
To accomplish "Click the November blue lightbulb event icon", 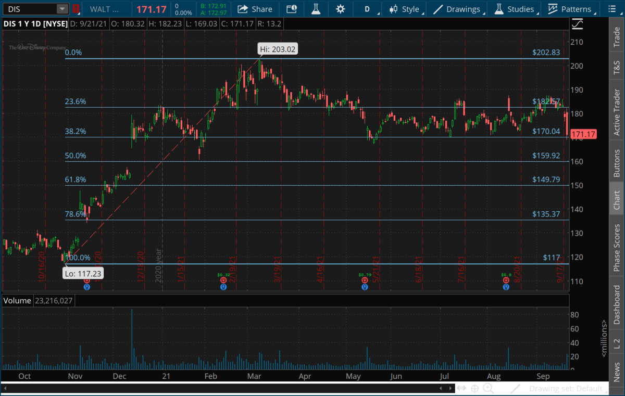I will tap(87, 287).
